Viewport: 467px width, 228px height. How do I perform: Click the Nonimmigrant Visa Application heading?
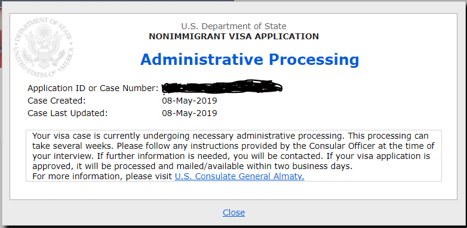click(x=233, y=36)
